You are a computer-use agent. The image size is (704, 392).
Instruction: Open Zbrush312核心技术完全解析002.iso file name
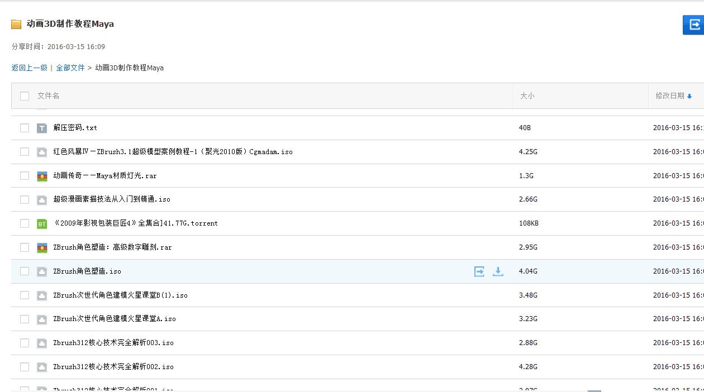tap(113, 367)
